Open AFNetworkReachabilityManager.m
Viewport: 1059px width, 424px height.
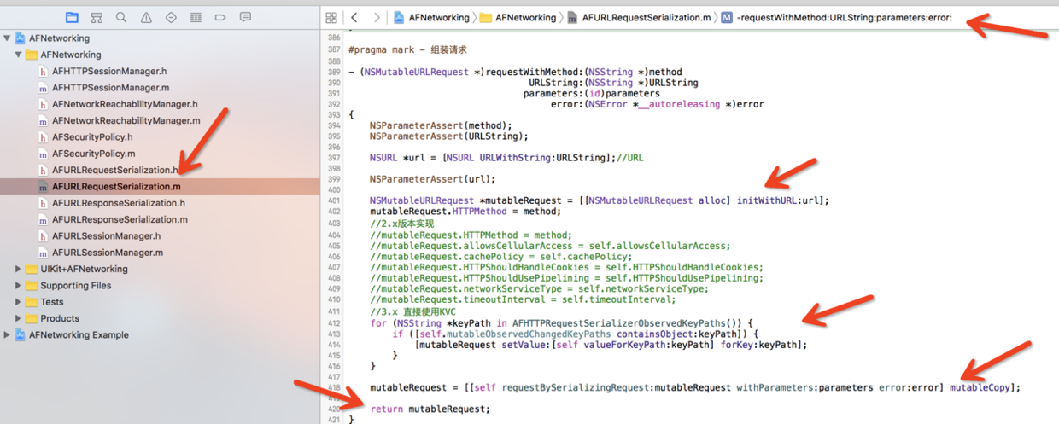(x=126, y=120)
